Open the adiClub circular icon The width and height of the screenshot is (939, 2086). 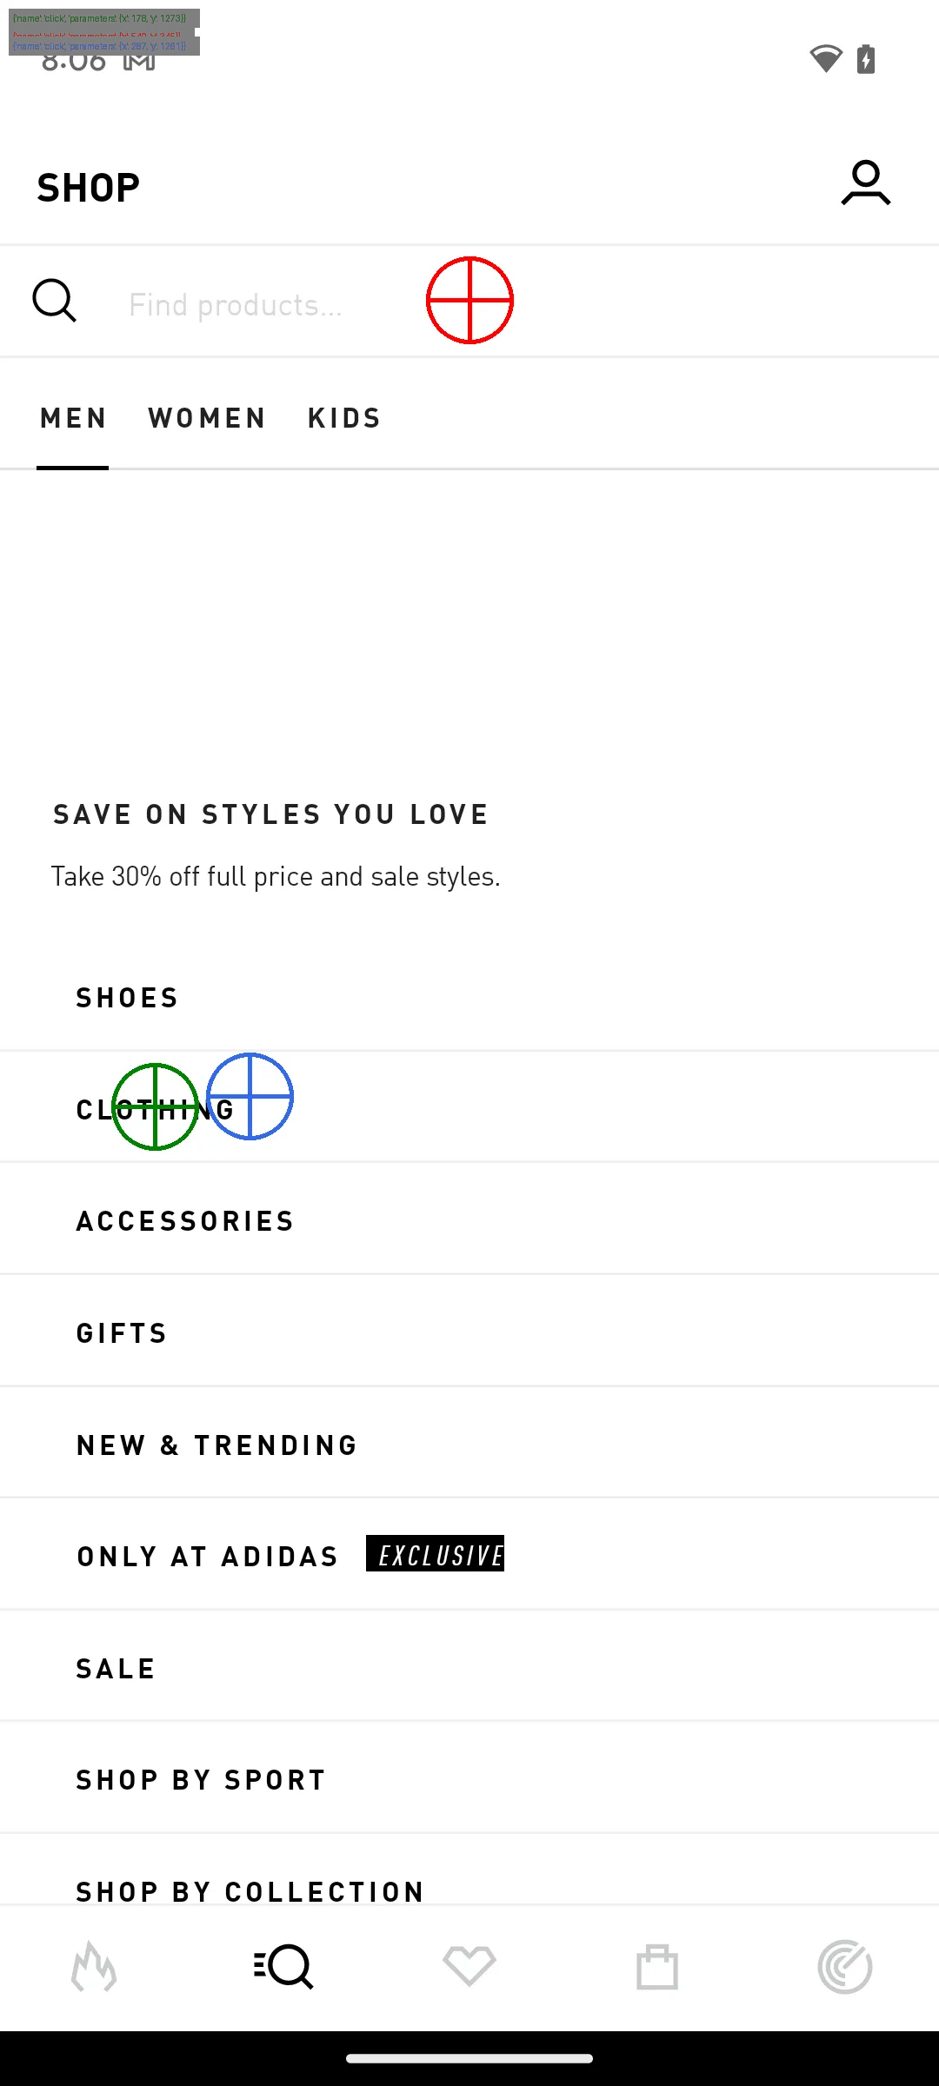point(844,1967)
